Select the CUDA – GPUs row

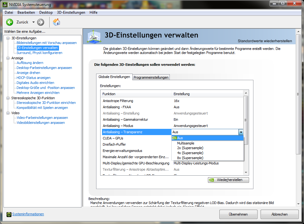pyautogui.click(x=137, y=138)
